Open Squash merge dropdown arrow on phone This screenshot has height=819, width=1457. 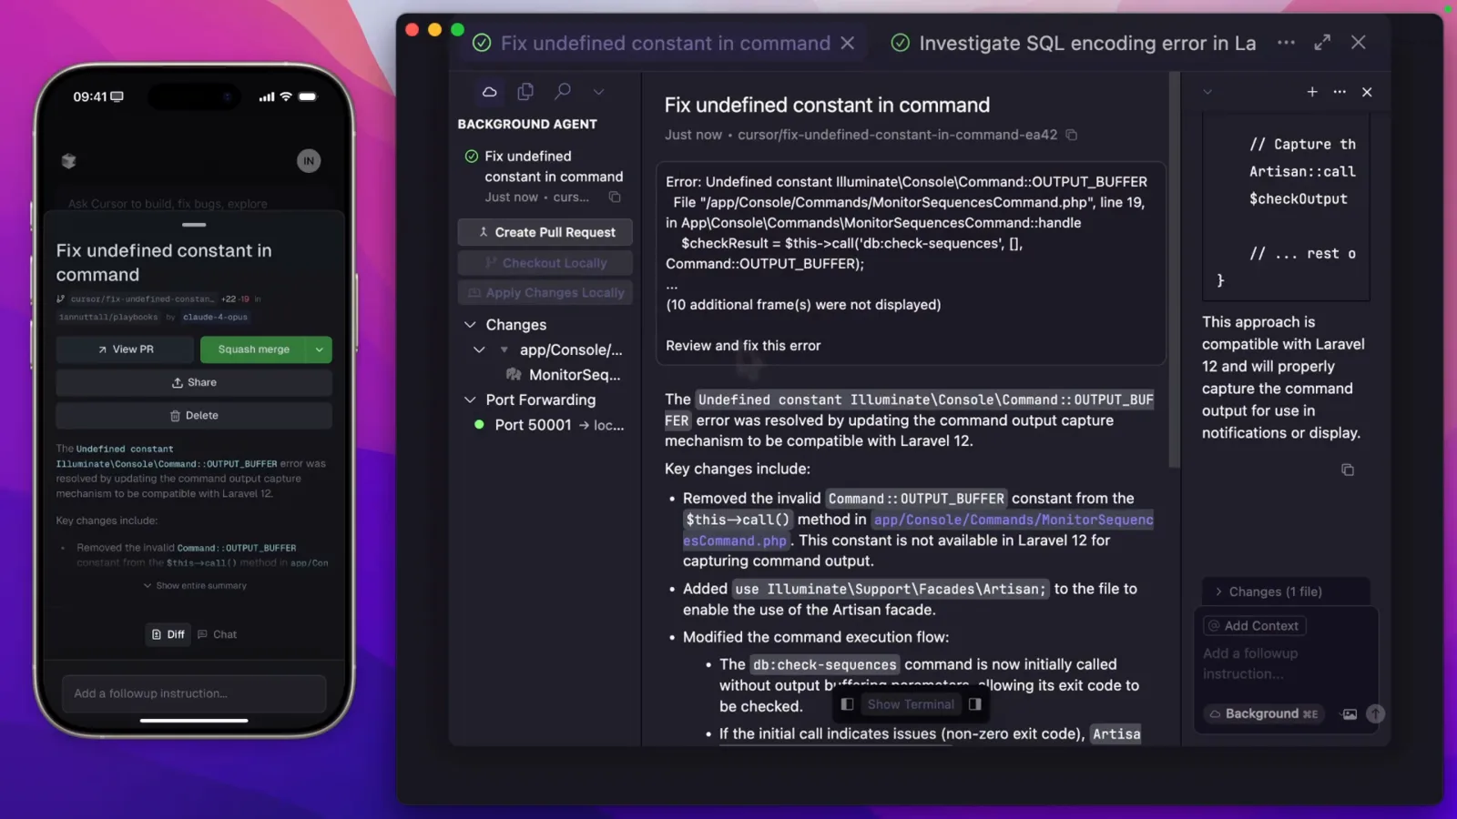coord(320,349)
